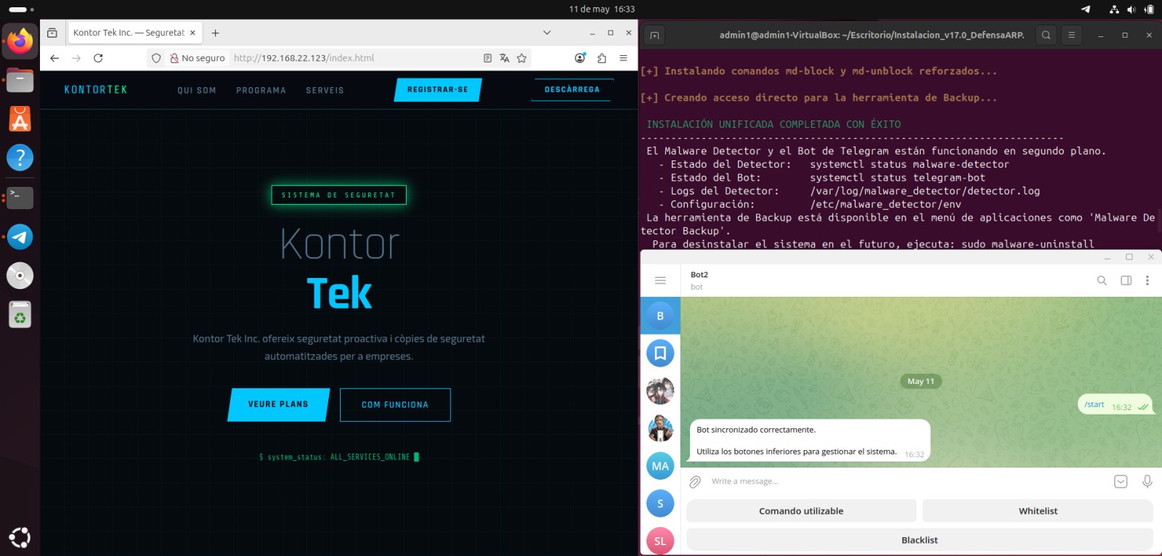Open the Help icon in the dock

point(20,158)
